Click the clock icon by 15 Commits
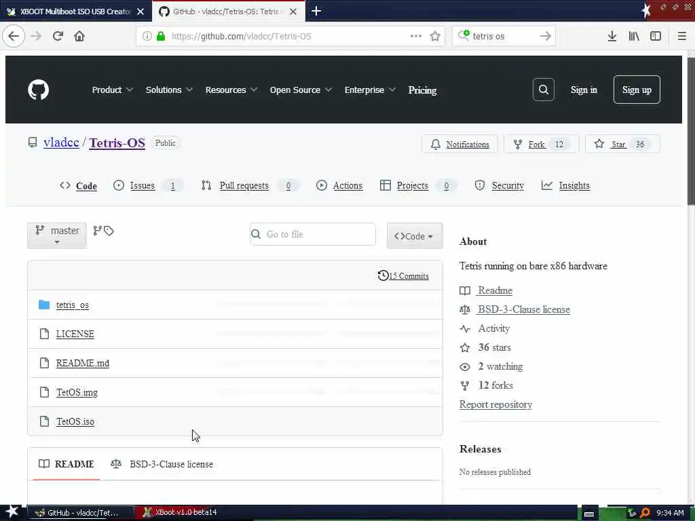 click(383, 275)
